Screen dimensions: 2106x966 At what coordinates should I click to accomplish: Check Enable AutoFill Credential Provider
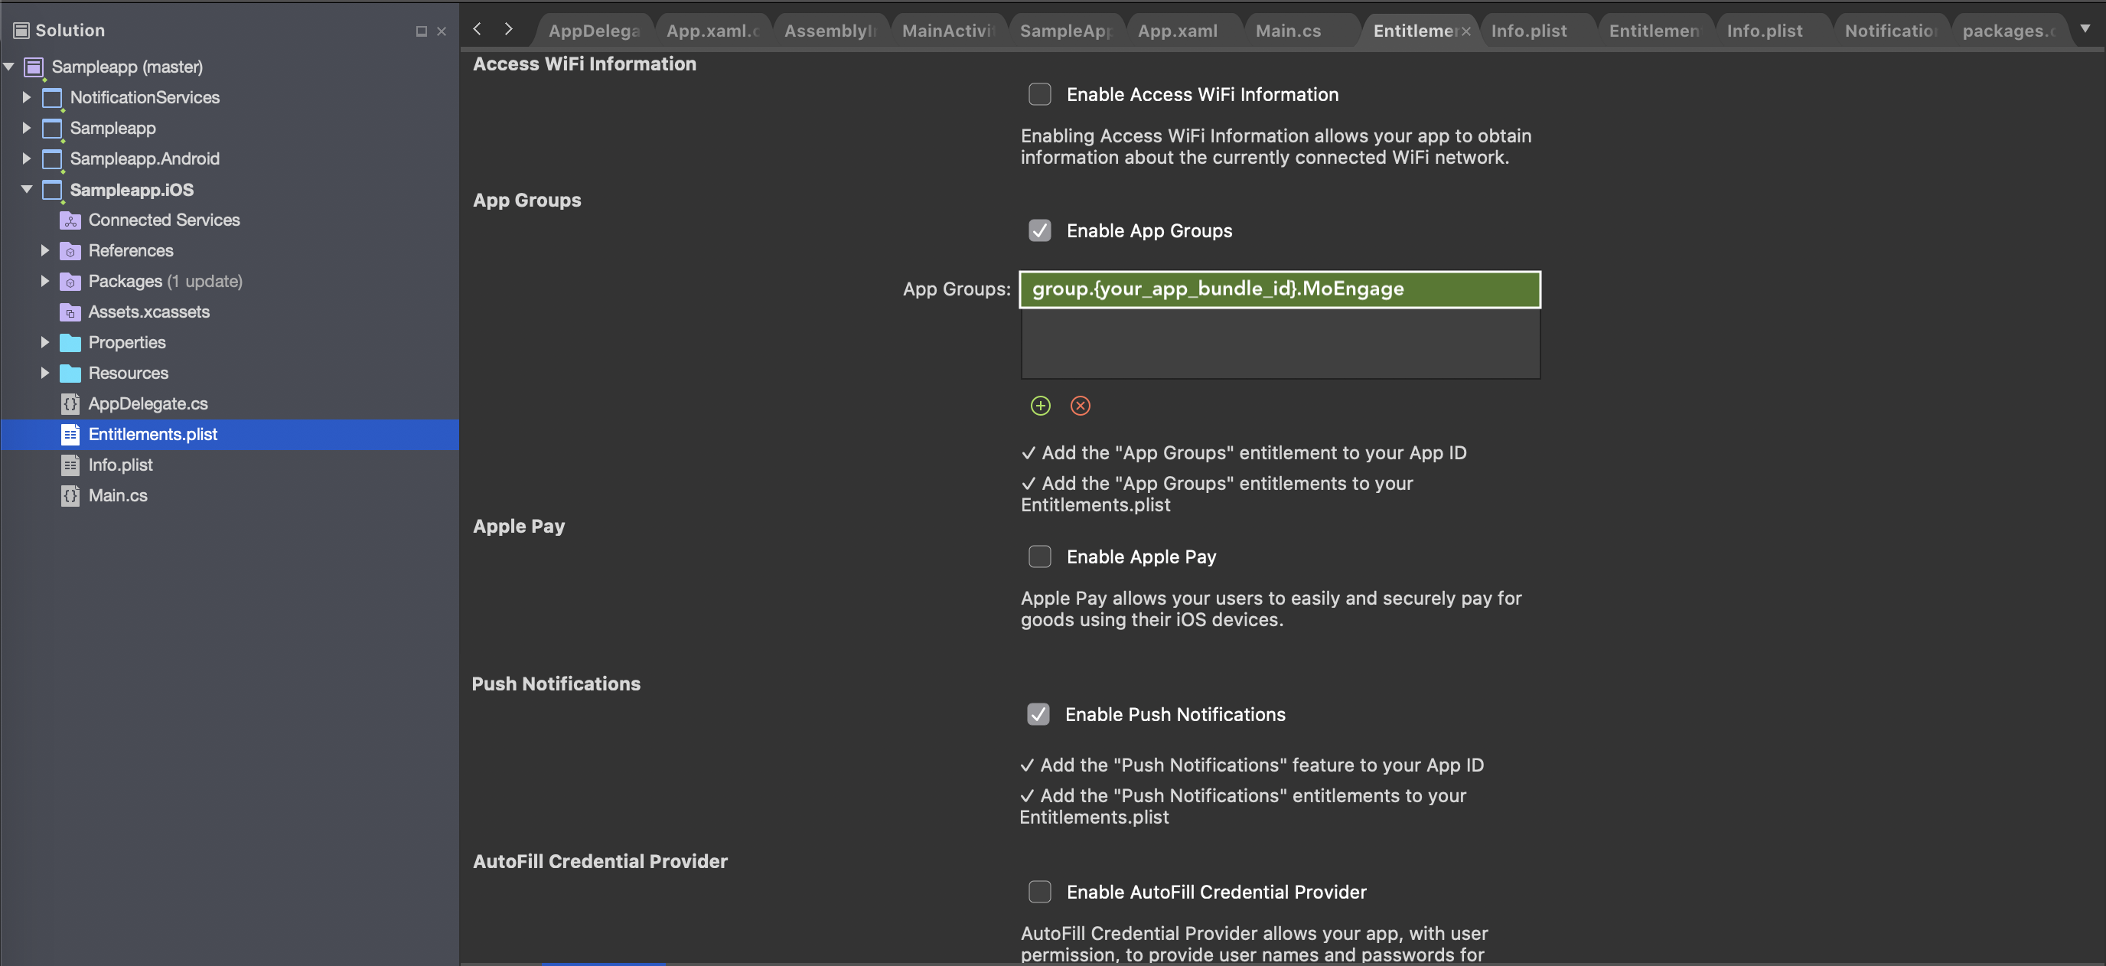click(1039, 892)
